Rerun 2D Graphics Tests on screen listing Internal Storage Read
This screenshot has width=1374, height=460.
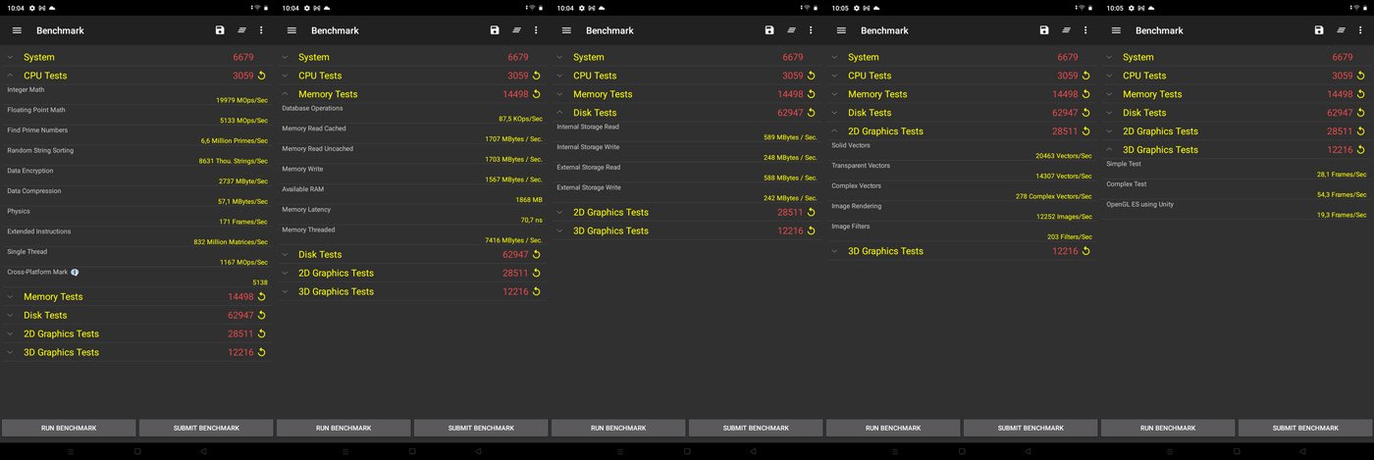[812, 213]
